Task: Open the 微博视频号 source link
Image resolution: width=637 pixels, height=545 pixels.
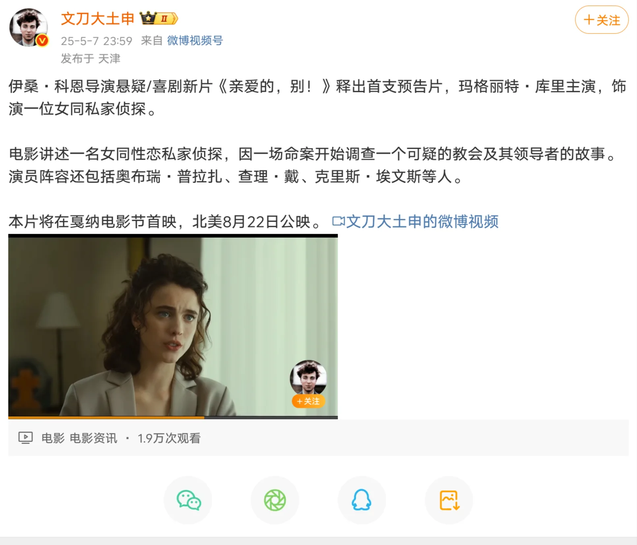Action: (x=195, y=40)
